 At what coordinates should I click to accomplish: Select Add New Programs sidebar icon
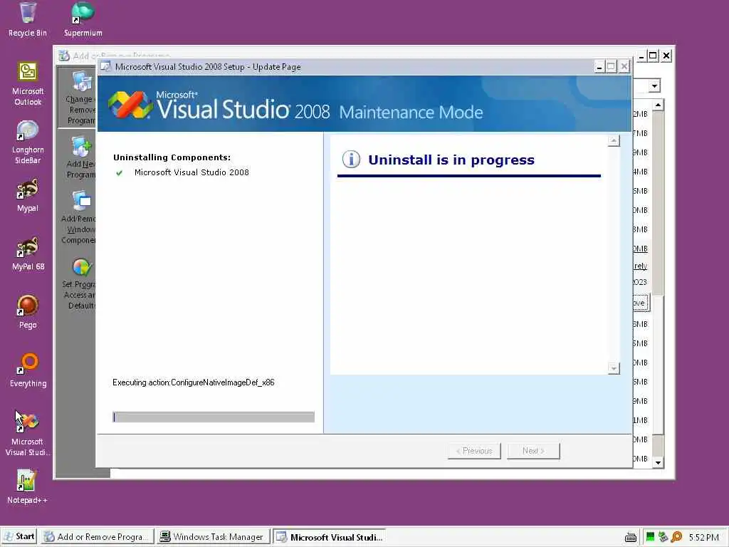[x=81, y=157]
